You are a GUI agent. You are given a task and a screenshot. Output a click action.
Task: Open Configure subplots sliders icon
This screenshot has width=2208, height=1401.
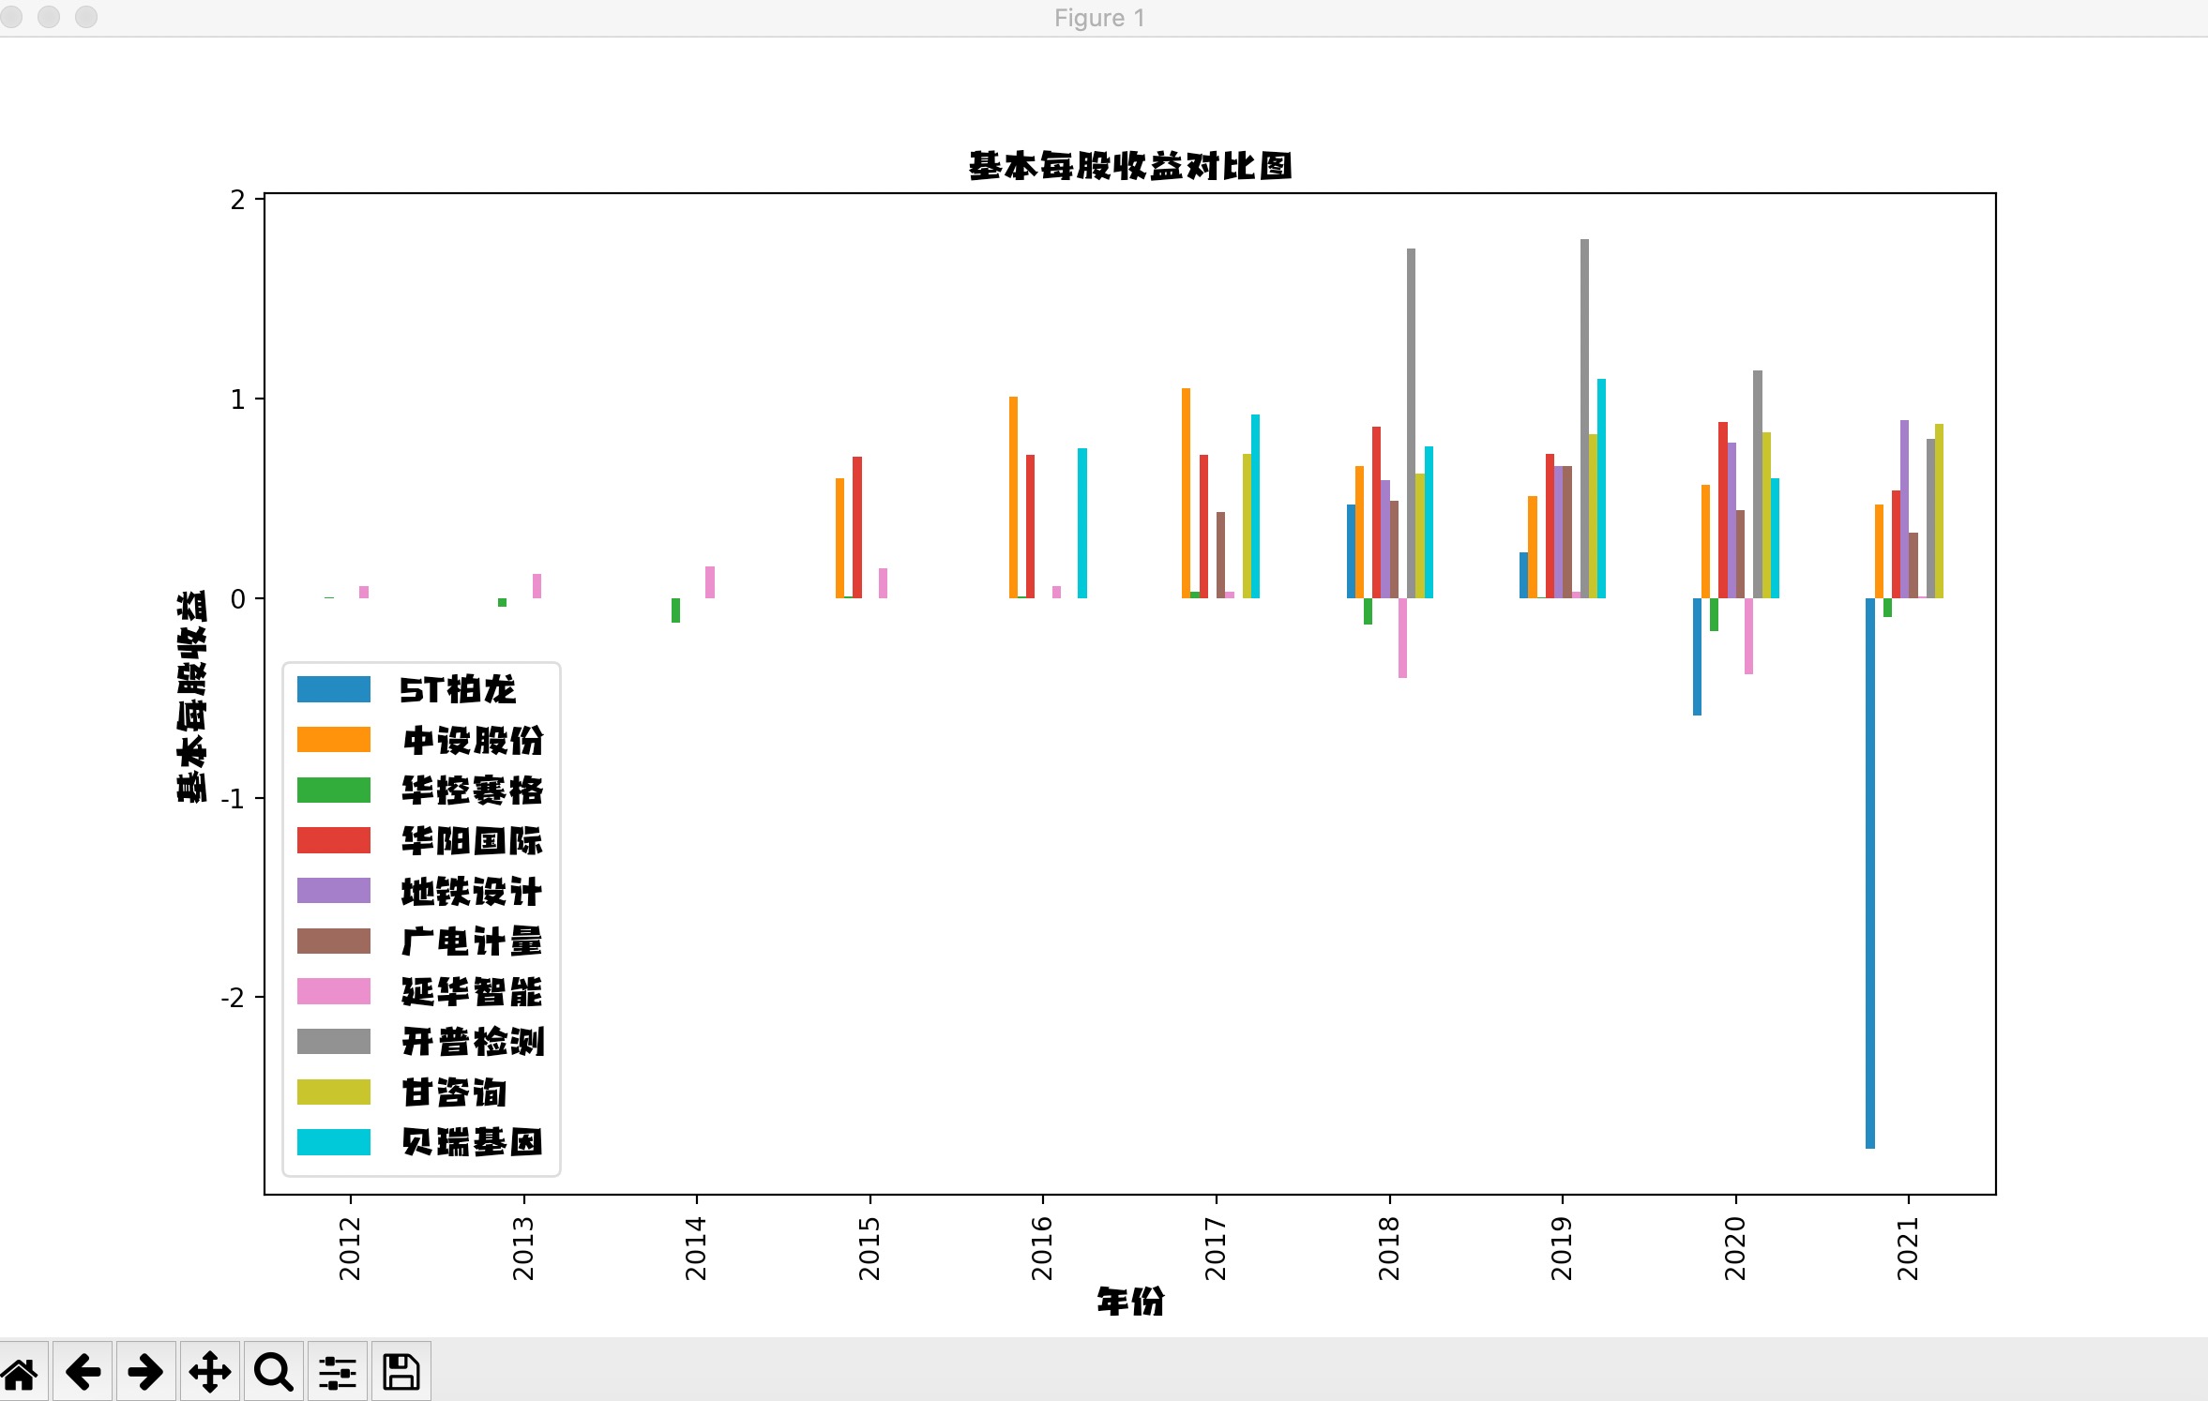pos(338,1373)
